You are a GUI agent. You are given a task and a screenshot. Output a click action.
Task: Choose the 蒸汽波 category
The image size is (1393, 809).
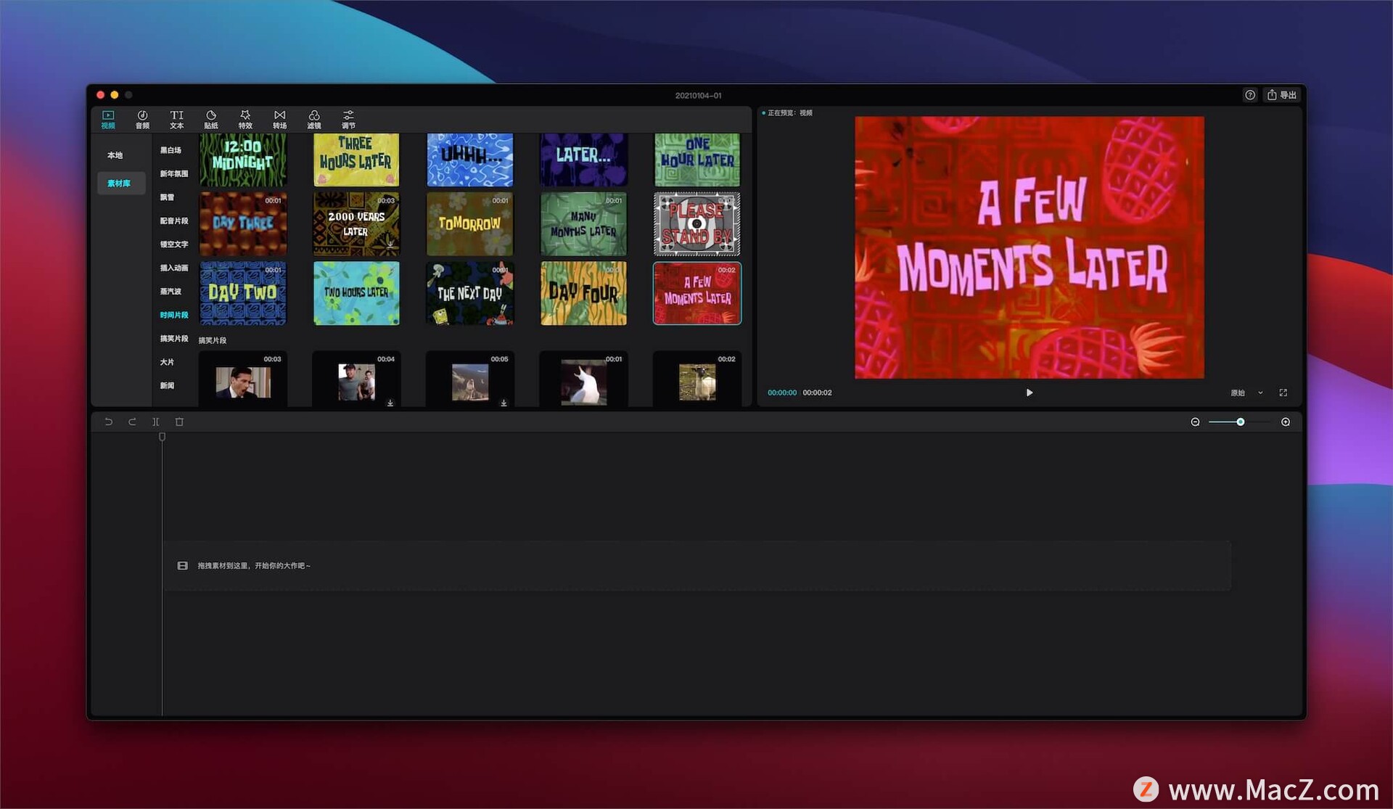[x=170, y=291]
